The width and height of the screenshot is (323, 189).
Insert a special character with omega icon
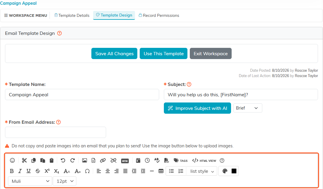(x=87, y=171)
